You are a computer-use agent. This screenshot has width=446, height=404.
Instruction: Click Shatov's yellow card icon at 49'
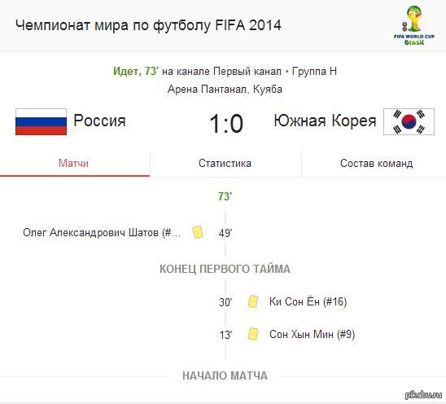click(x=198, y=232)
